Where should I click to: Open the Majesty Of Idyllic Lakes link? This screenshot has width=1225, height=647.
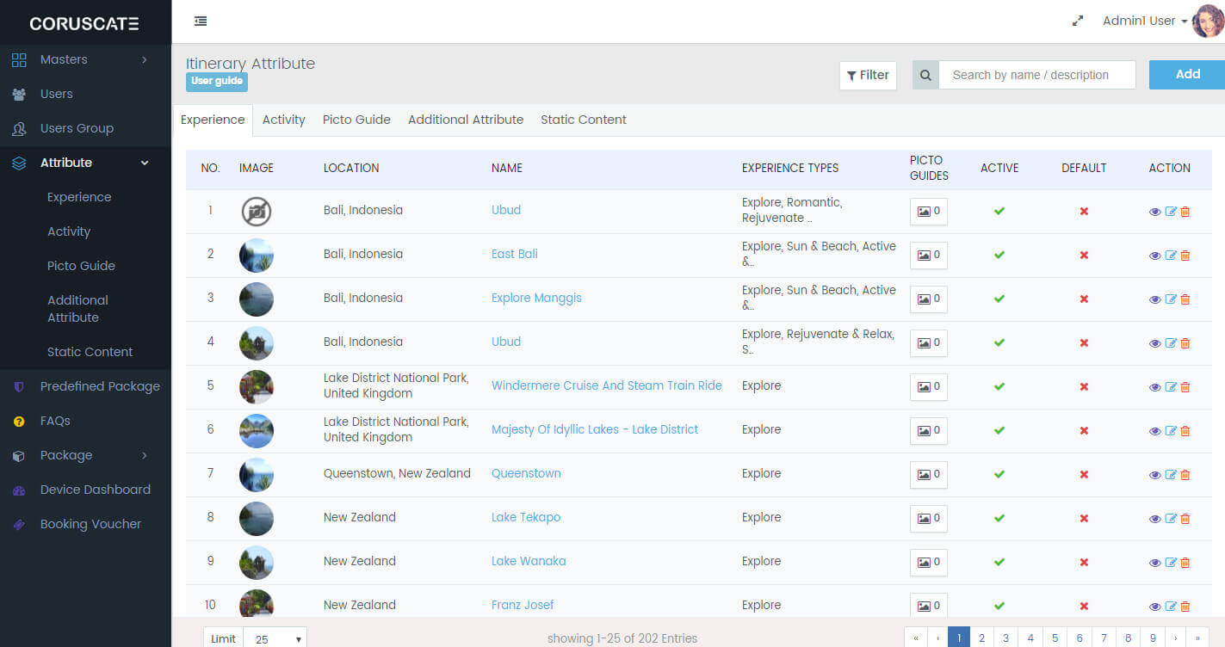point(594,429)
